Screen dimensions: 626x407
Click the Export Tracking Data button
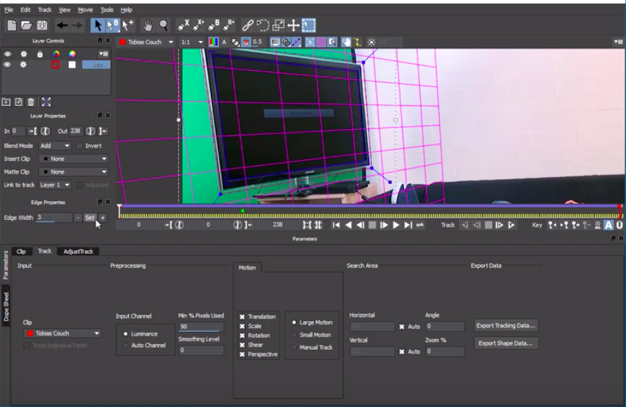click(506, 326)
